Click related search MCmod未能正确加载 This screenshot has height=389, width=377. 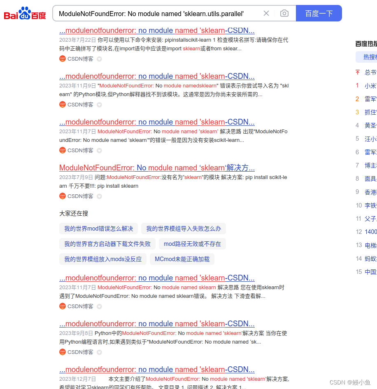(182, 259)
